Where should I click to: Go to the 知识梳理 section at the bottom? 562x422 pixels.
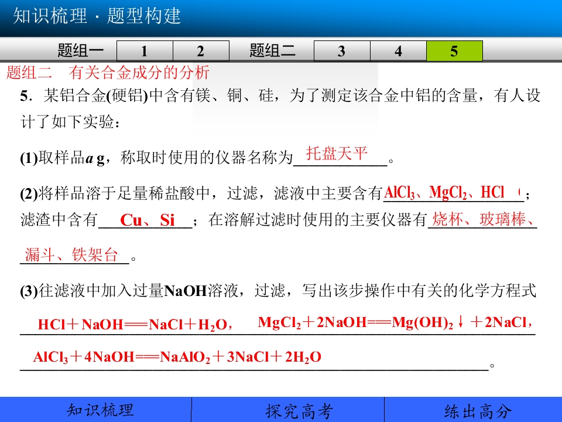[x=95, y=410]
